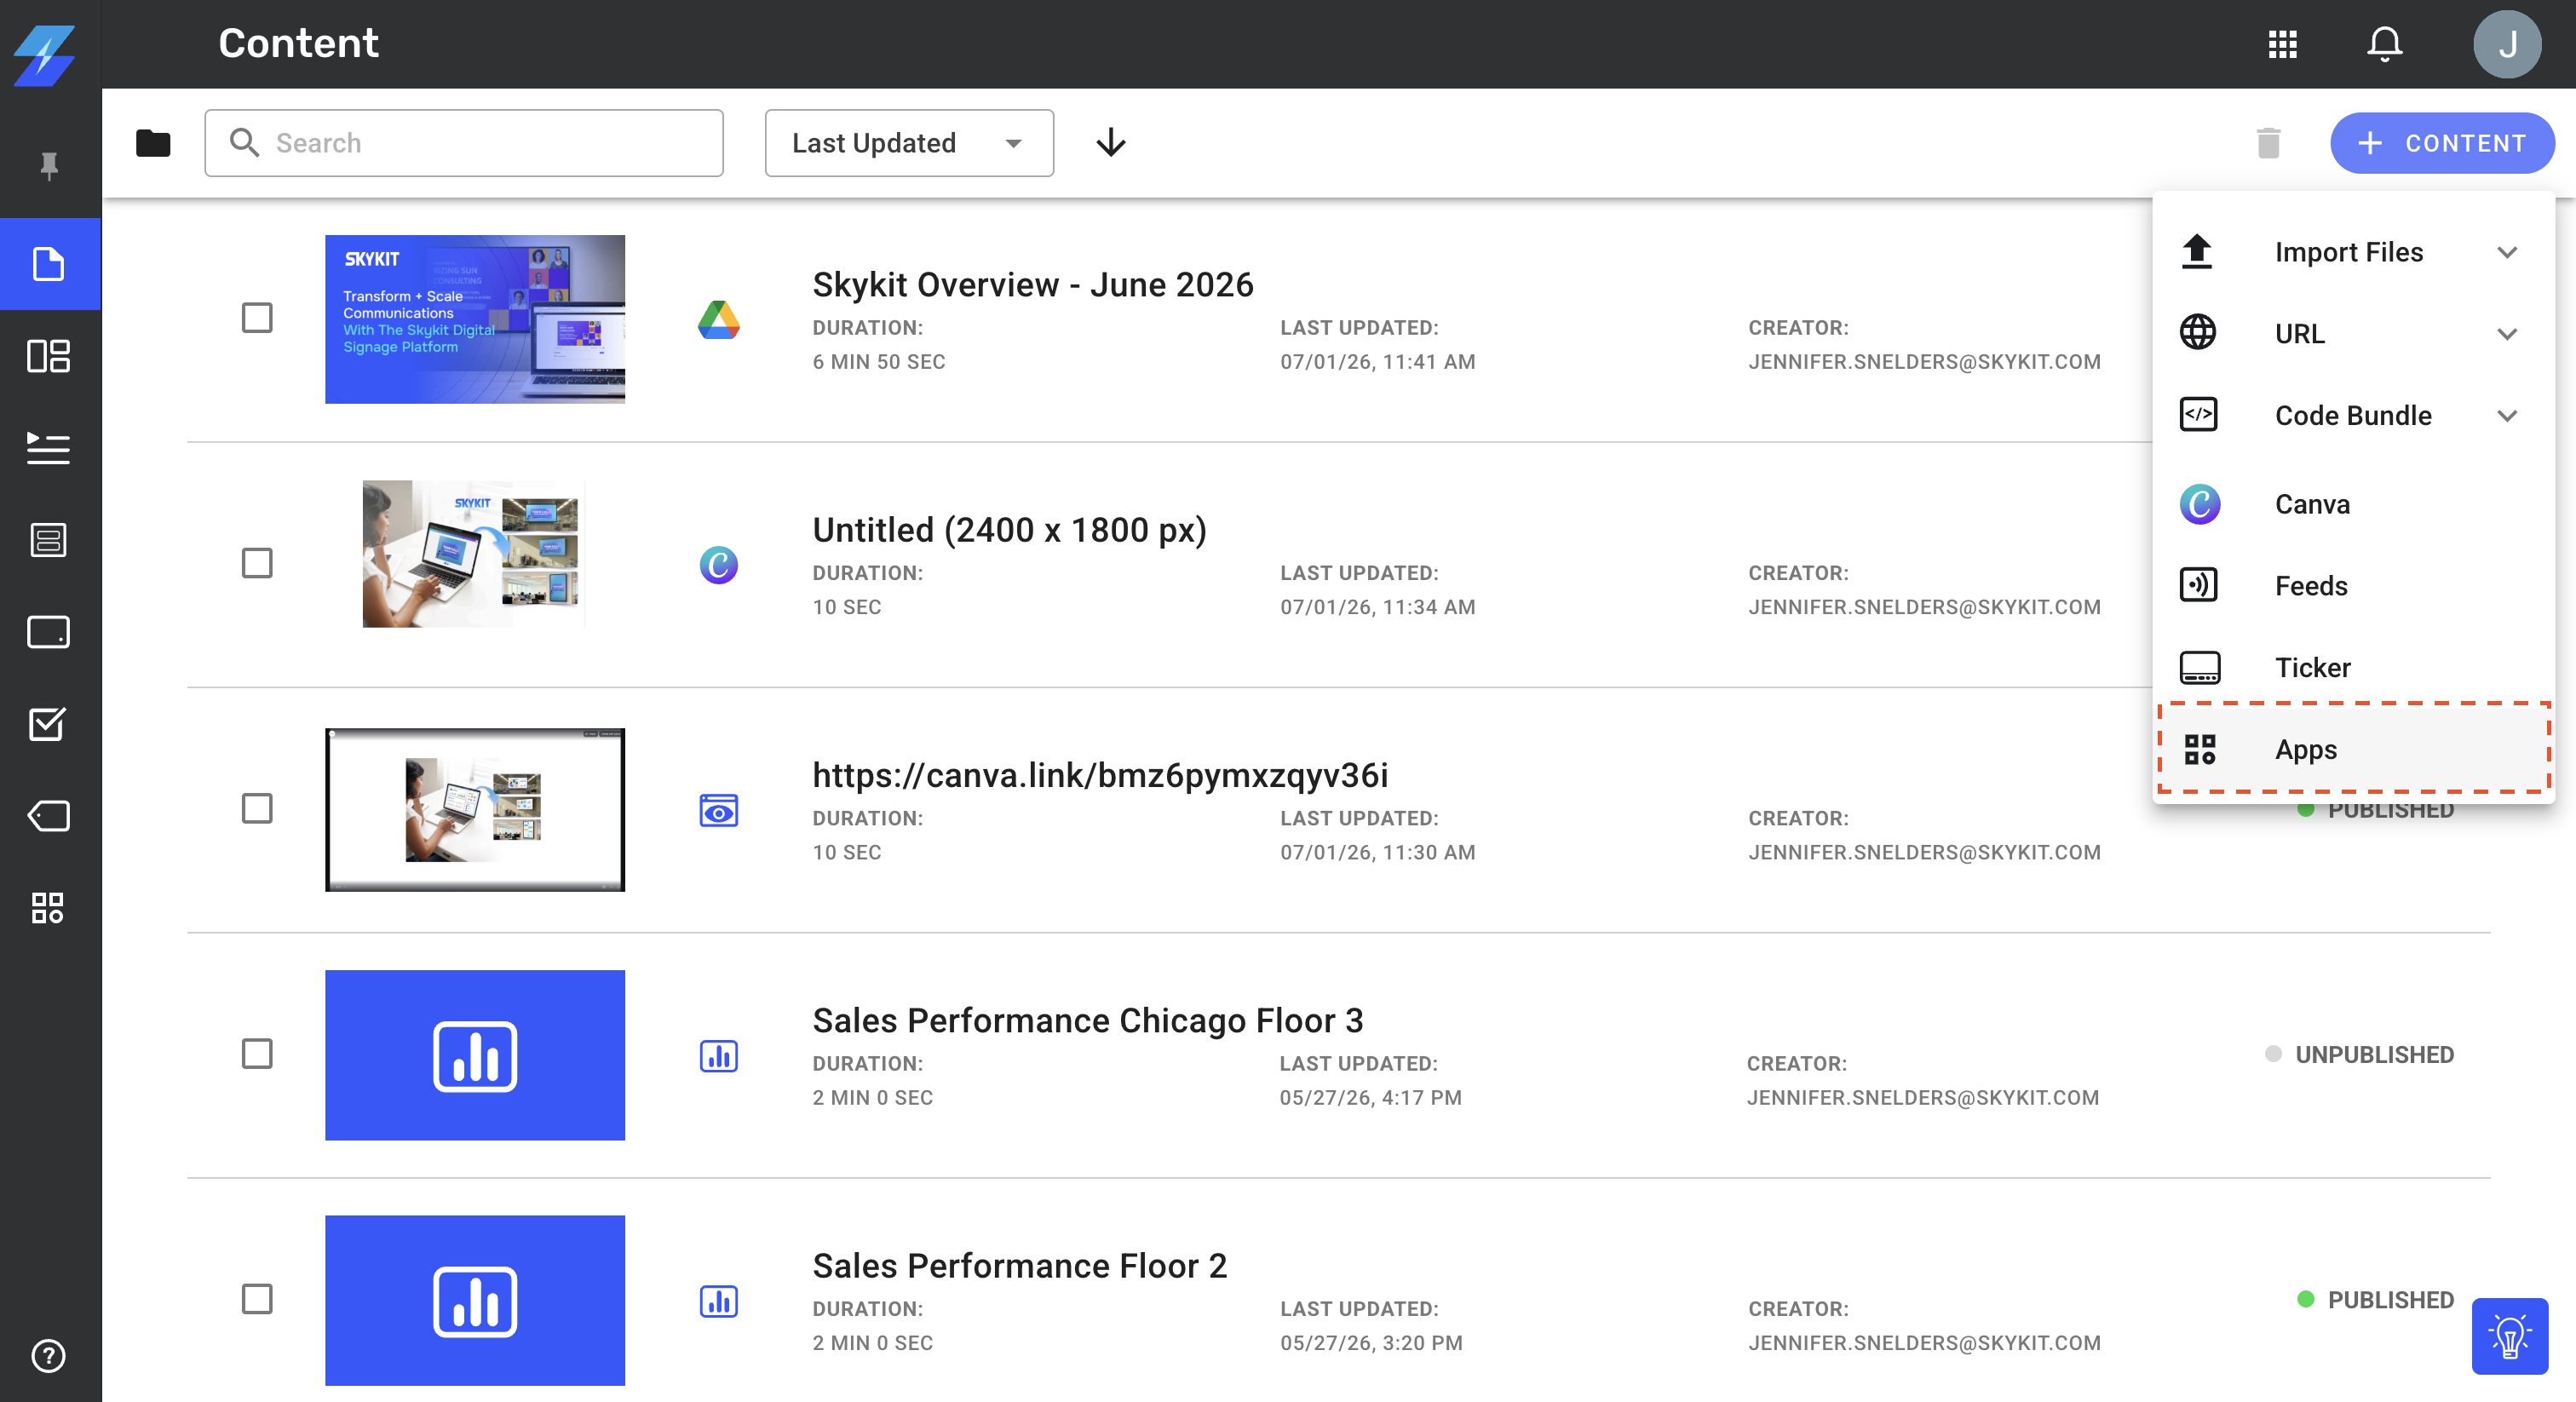The image size is (2576, 1402).
Task: Click chart icon on Sales Performance Floor 2
Action: pyautogui.click(x=719, y=1301)
